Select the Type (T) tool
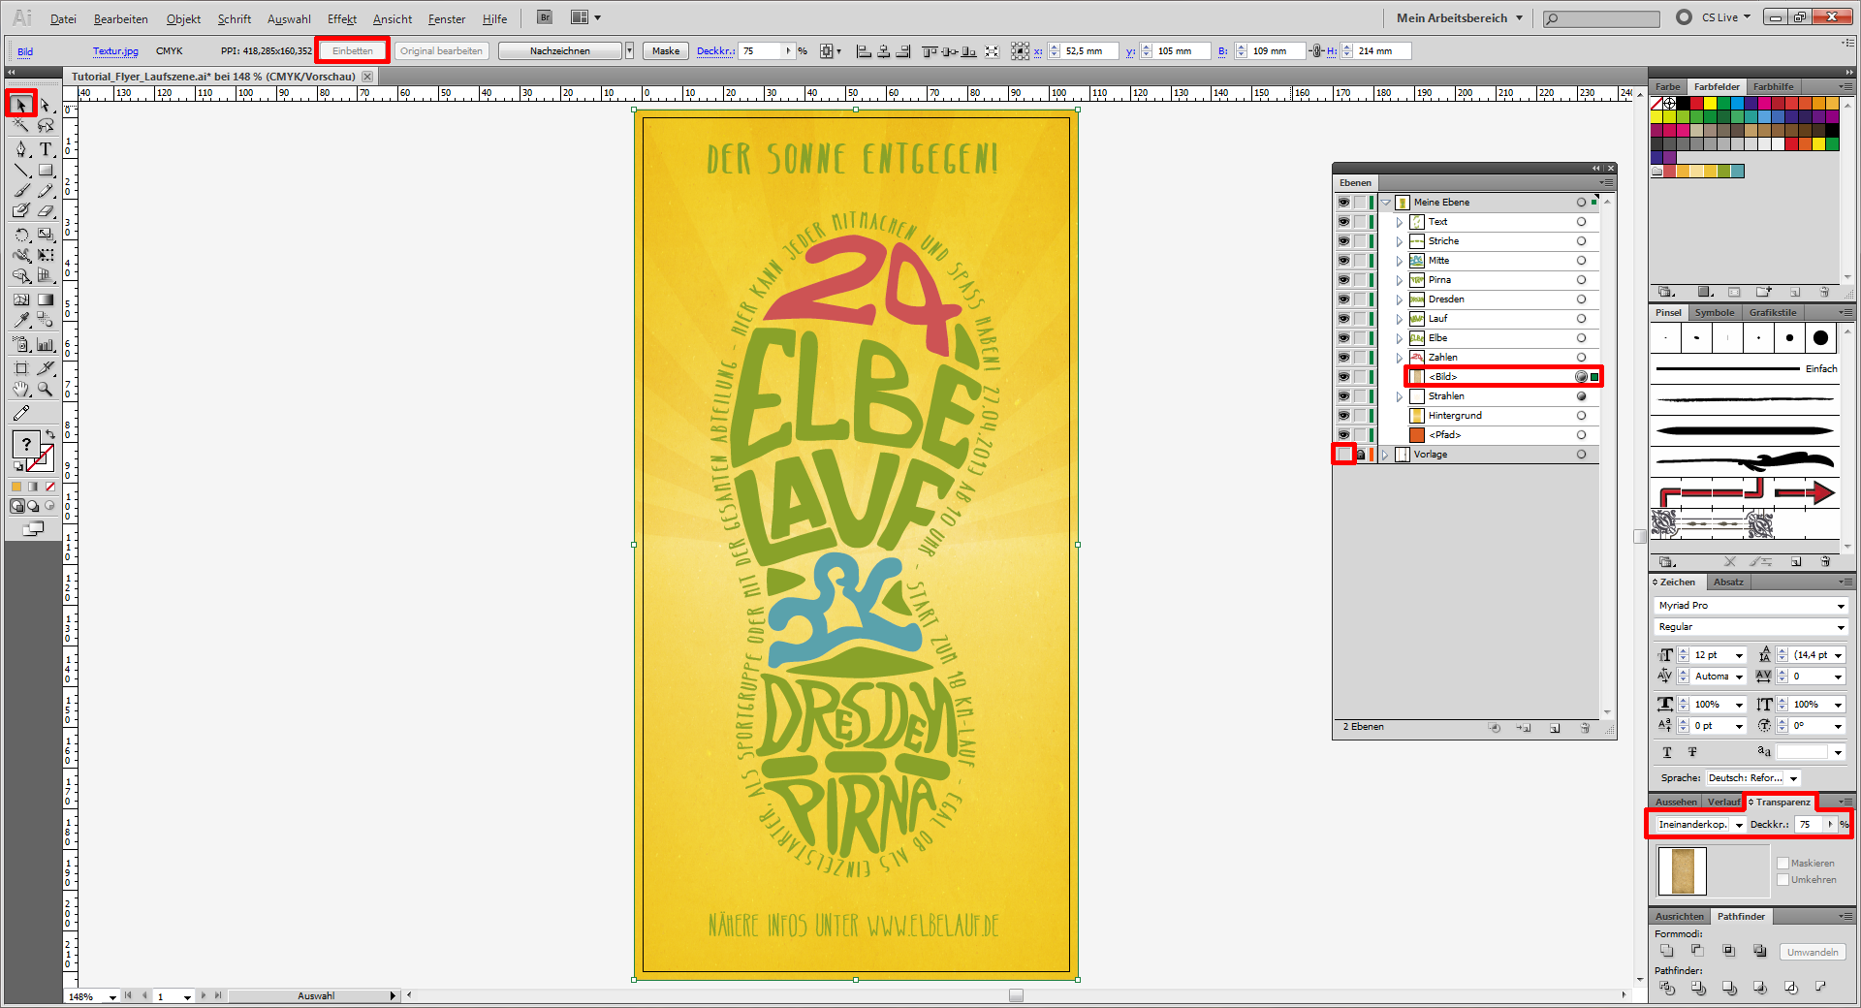 click(x=46, y=149)
